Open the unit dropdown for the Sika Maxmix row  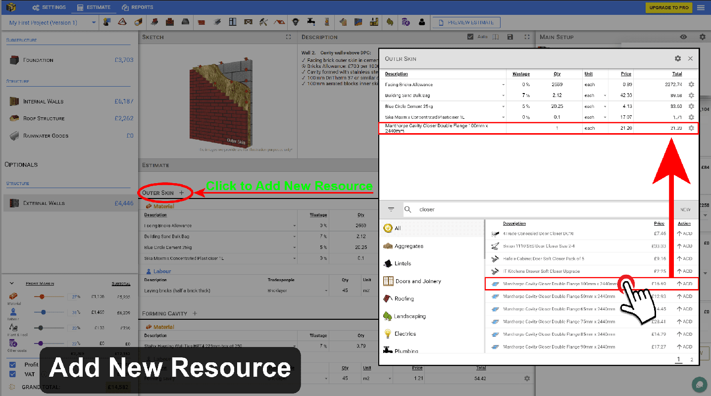click(x=605, y=117)
